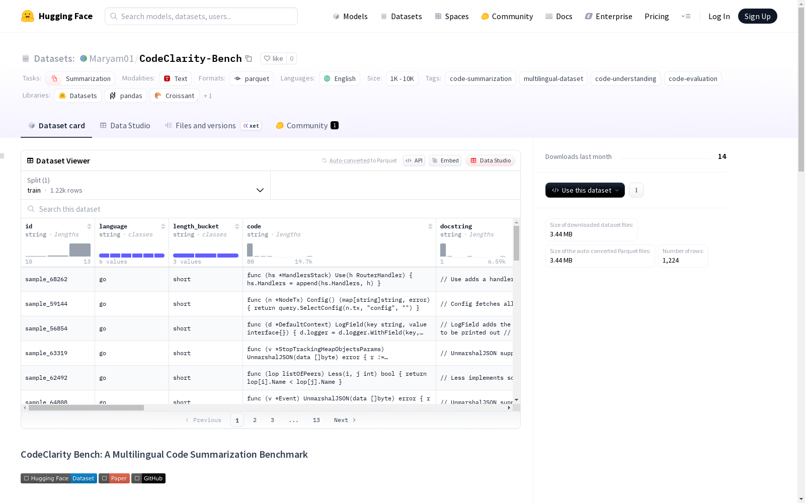The image size is (805, 503).
Task: Click the code-summarization tag
Action: coord(480,78)
